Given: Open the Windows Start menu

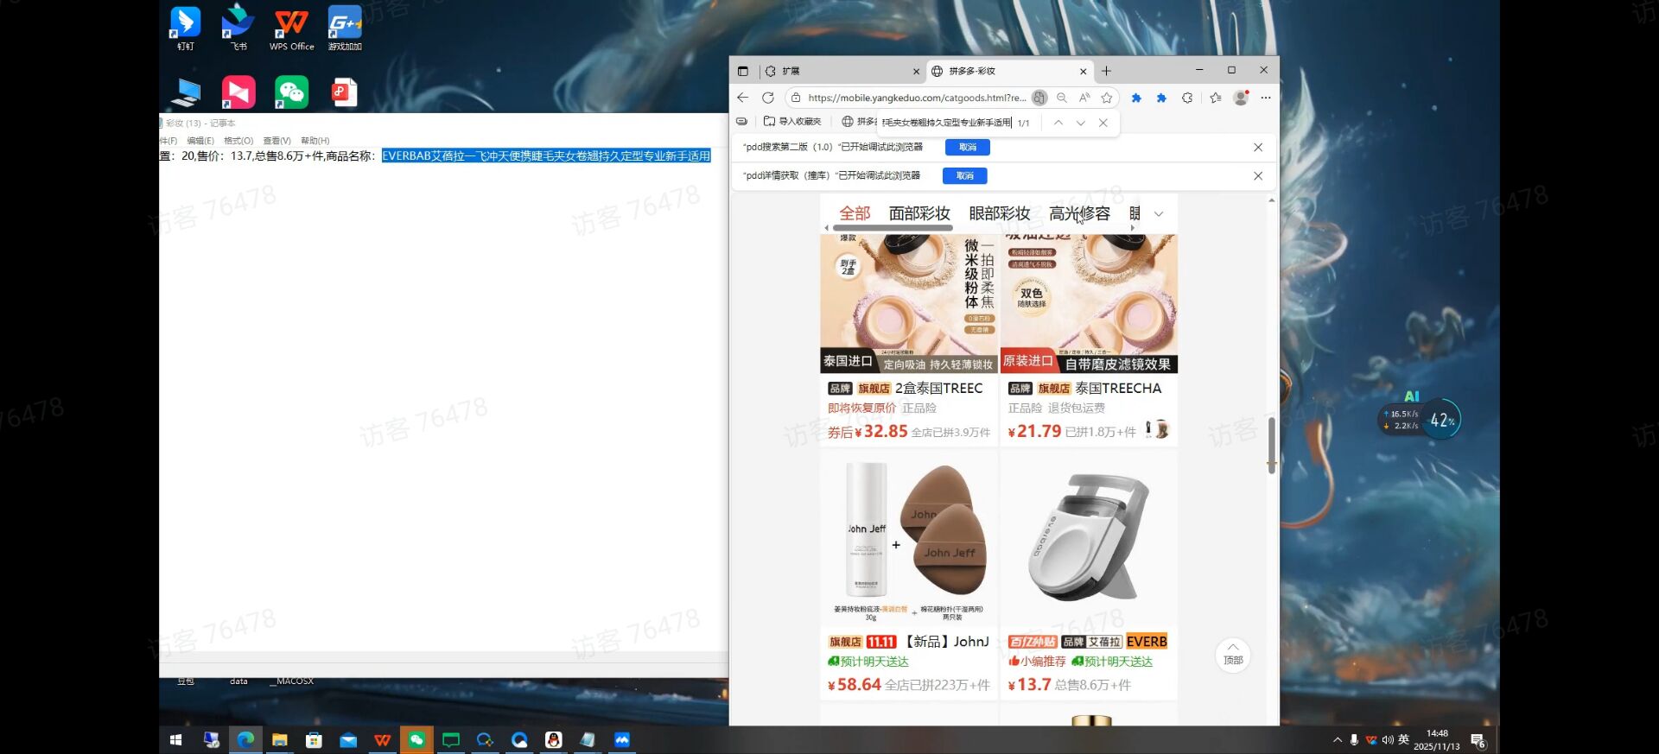Looking at the screenshot, I should [x=176, y=739].
